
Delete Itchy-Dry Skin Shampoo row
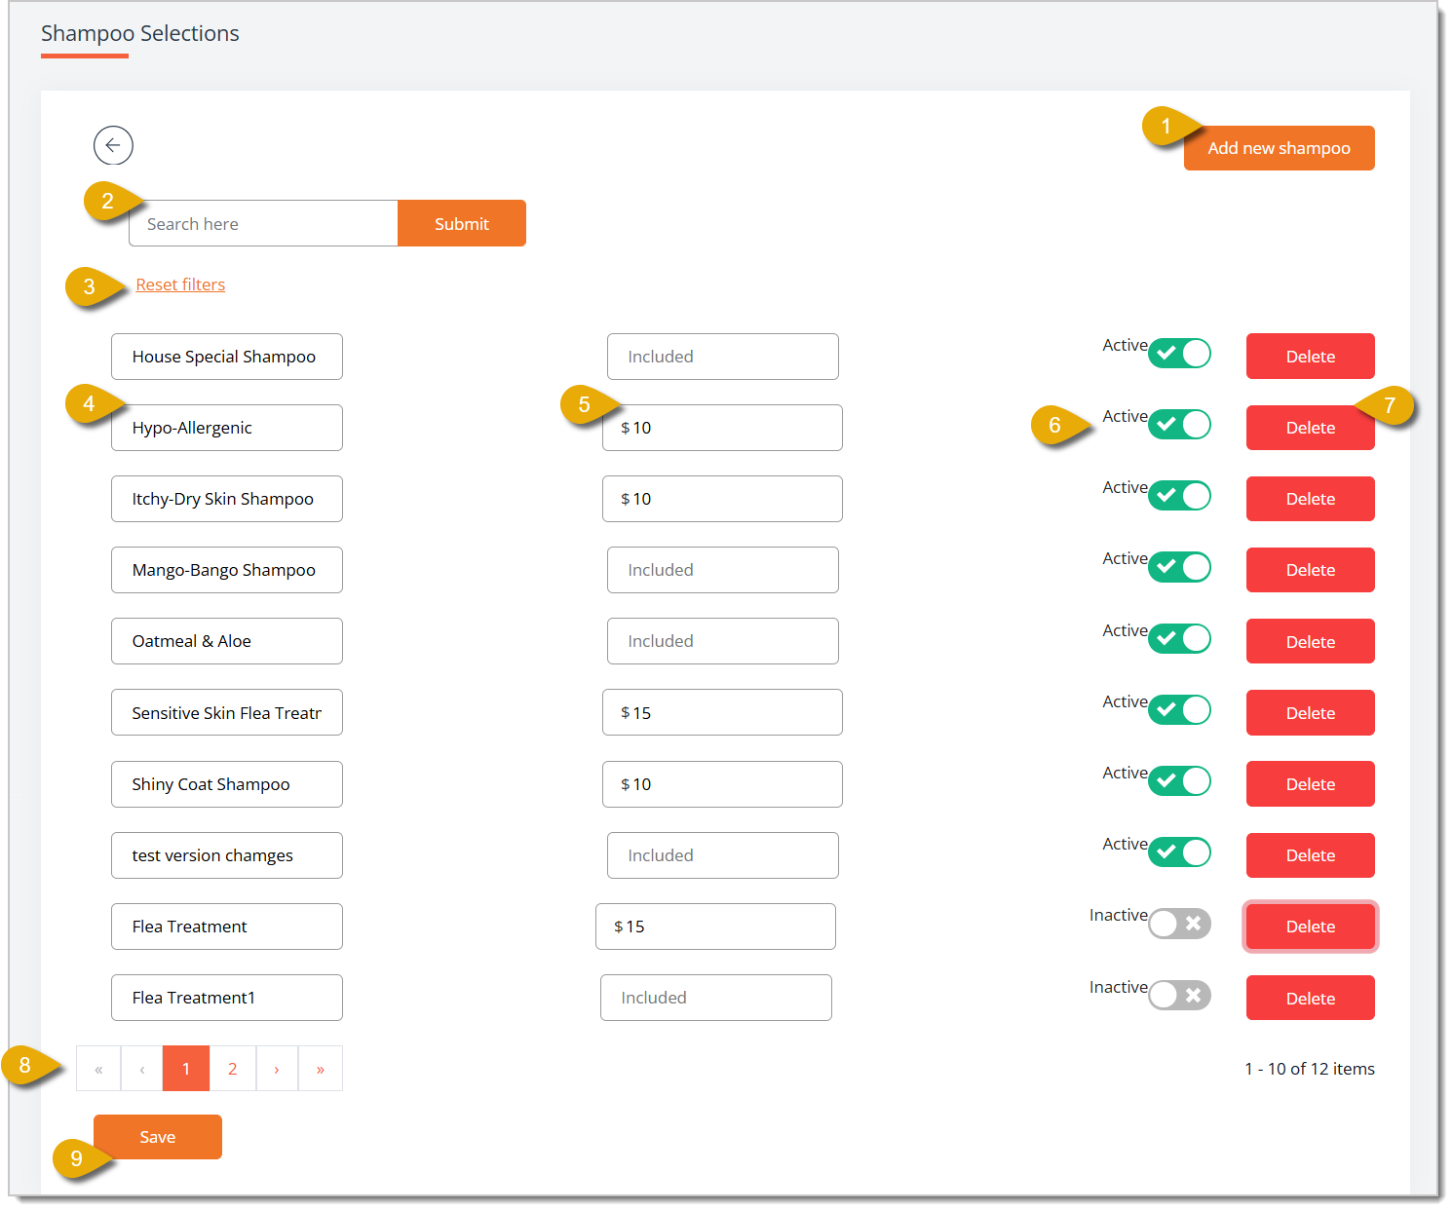1311,499
